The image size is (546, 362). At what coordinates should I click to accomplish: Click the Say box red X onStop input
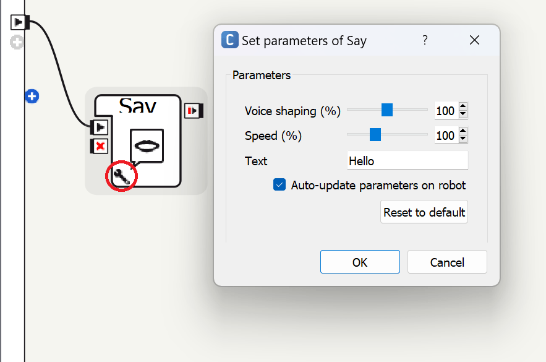[100, 146]
